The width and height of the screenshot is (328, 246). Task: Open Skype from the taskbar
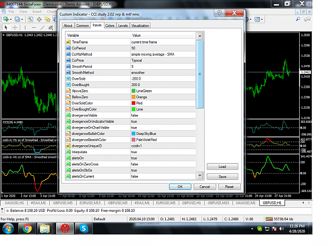(x=83, y=228)
